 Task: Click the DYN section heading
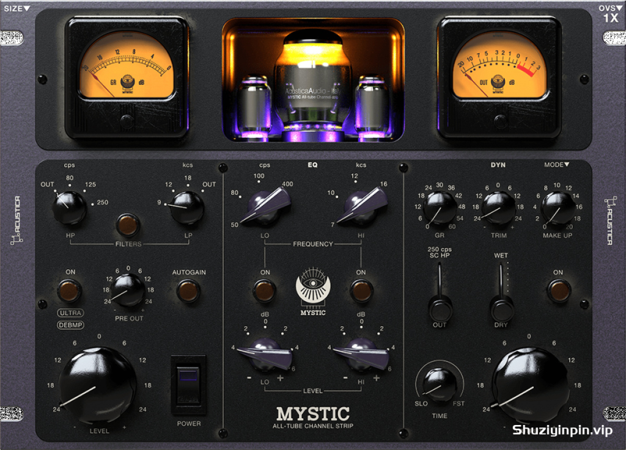498,165
